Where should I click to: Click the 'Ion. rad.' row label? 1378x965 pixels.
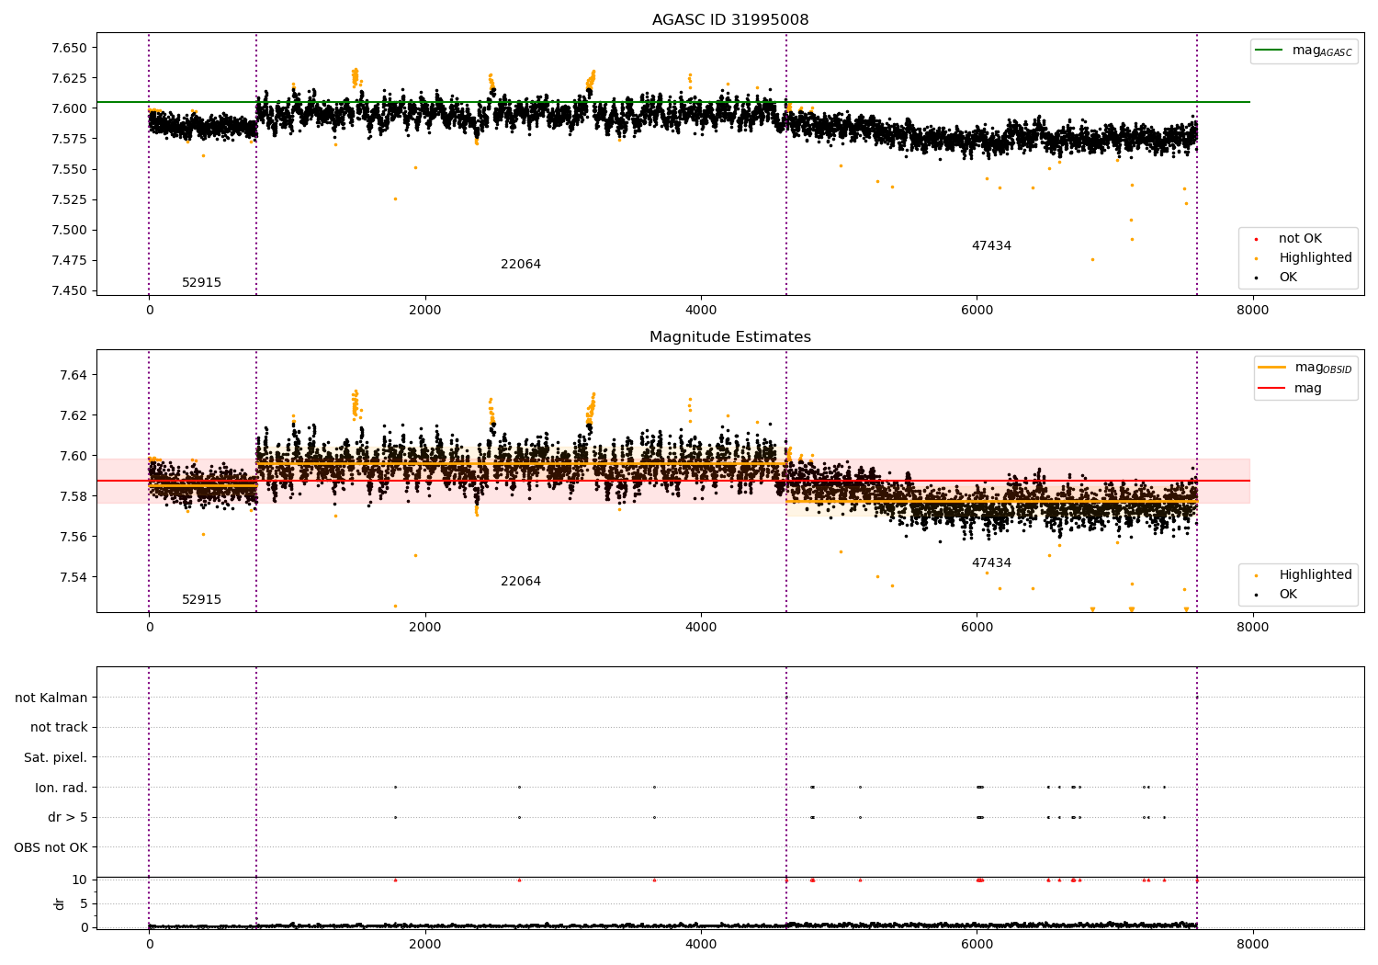coord(62,788)
